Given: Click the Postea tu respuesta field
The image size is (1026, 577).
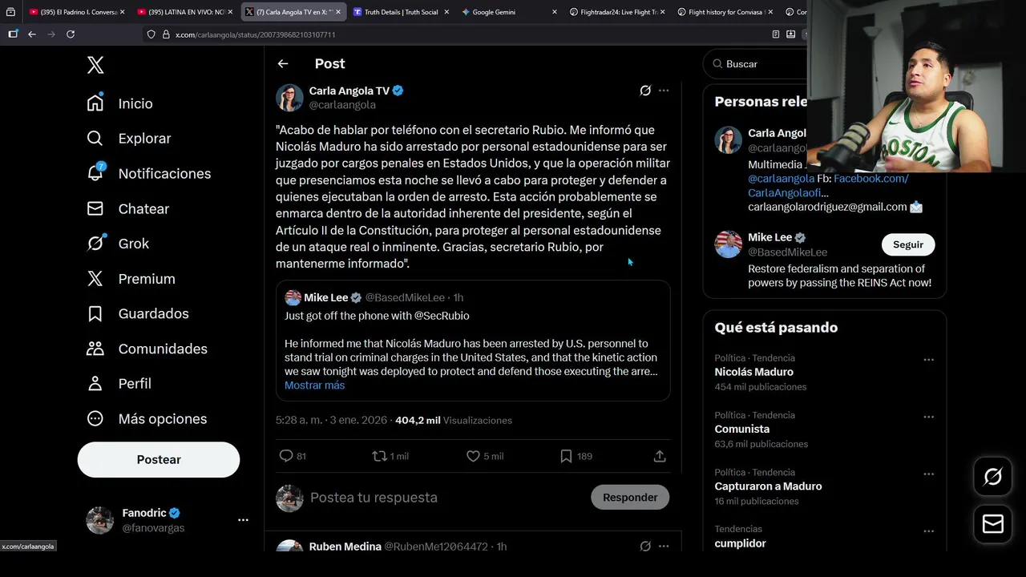Looking at the screenshot, I should pos(374,498).
